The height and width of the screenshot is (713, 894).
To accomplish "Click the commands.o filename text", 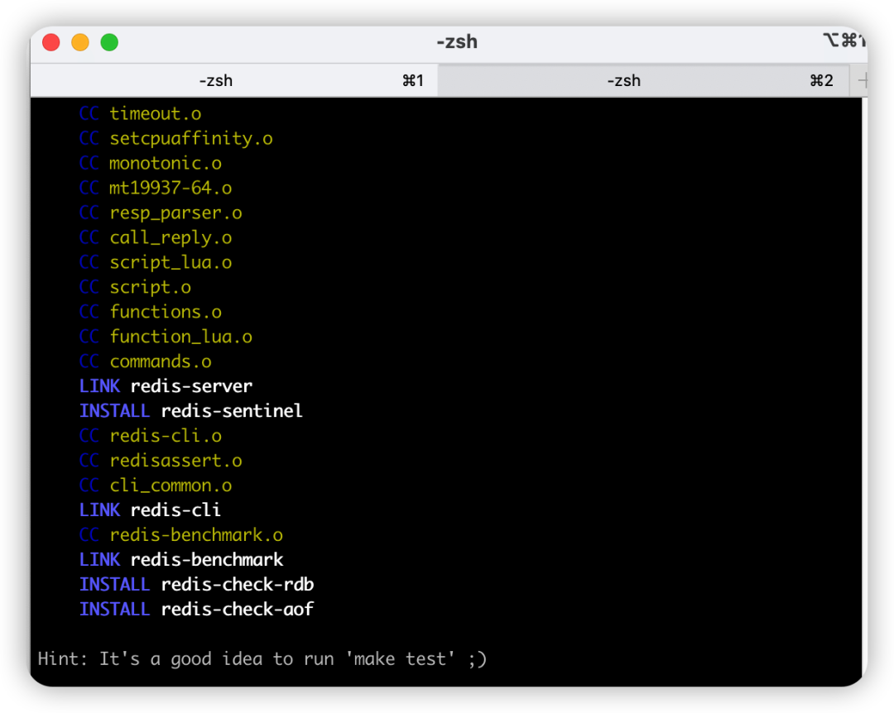I will tap(161, 361).
